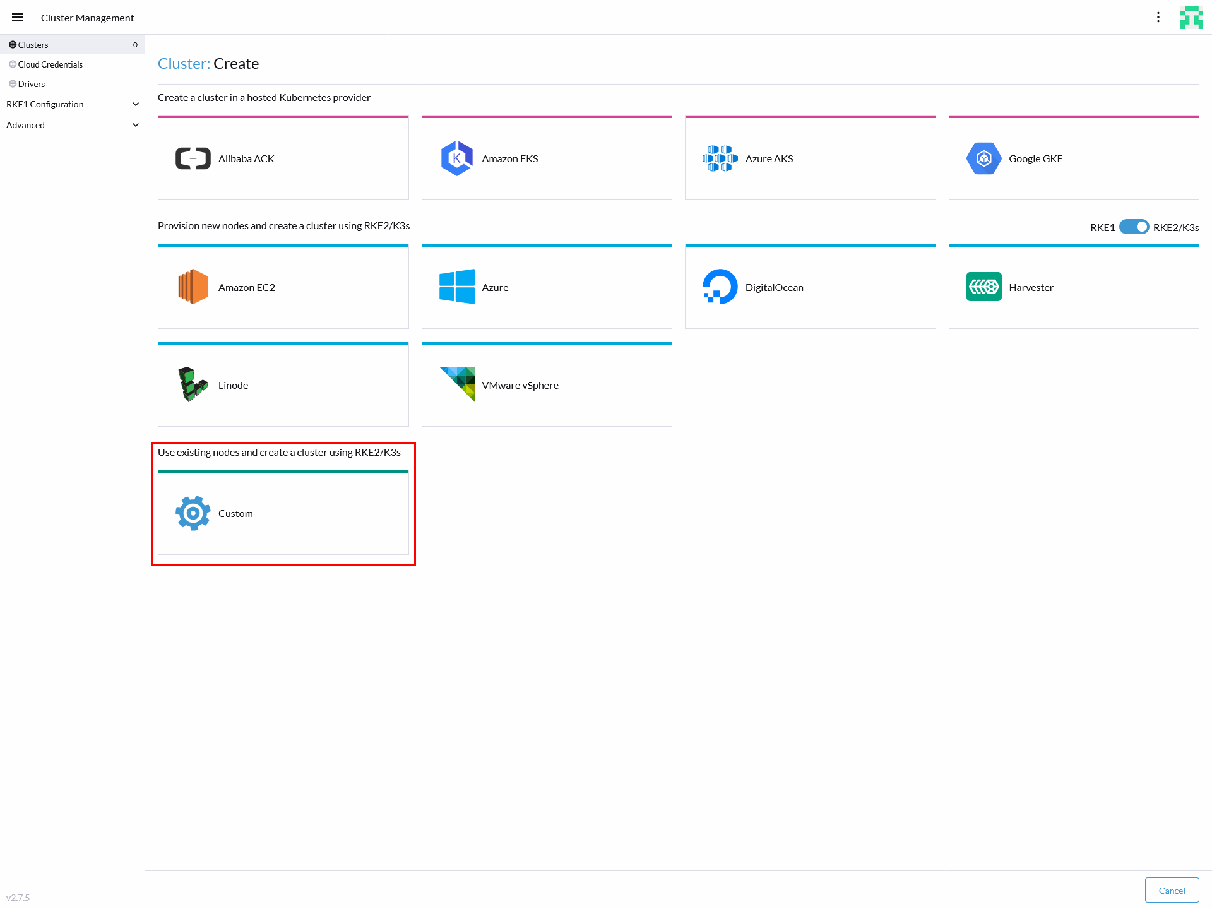Select the DigitalOcean node driver icon
The width and height of the screenshot is (1212, 909).
pos(720,287)
